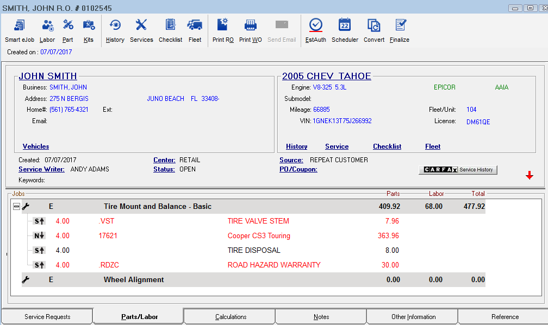Click the Convert toolbar icon
Screen dimensions: 548x325
click(373, 30)
